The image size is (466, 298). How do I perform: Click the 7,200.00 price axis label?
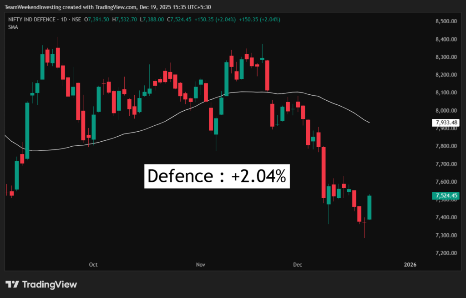(x=446, y=253)
